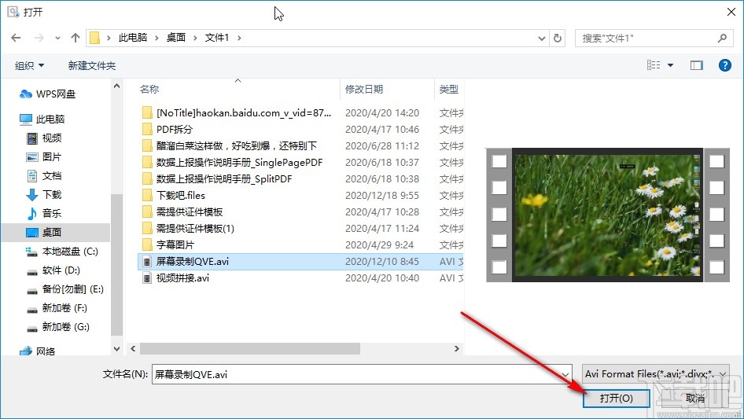The height and width of the screenshot is (419, 744).
Task: Open 新加卷 (G:) drive
Action: point(58,326)
